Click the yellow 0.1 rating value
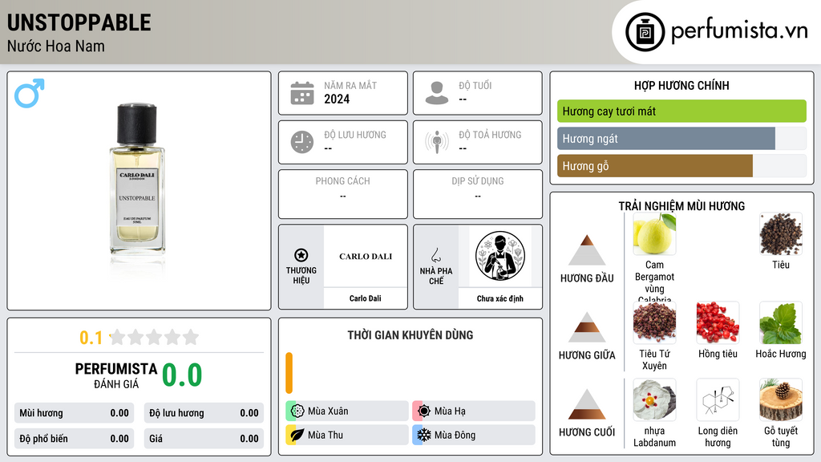Image resolution: width=821 pixels, height=462 pixels. point(91,338)
